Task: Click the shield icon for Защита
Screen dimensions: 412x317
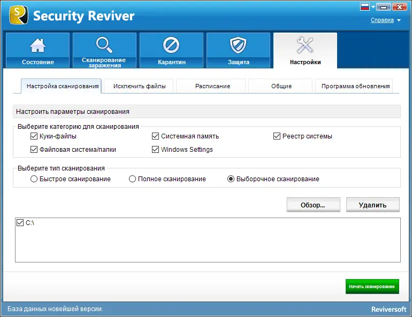Action: click(x=238, y=45)
